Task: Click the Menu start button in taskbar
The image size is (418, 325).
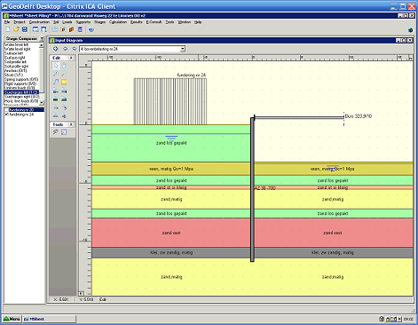Action: 12,319
